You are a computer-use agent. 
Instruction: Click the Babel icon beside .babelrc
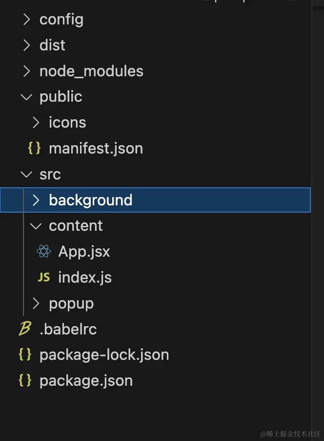(x=25, y=329)
